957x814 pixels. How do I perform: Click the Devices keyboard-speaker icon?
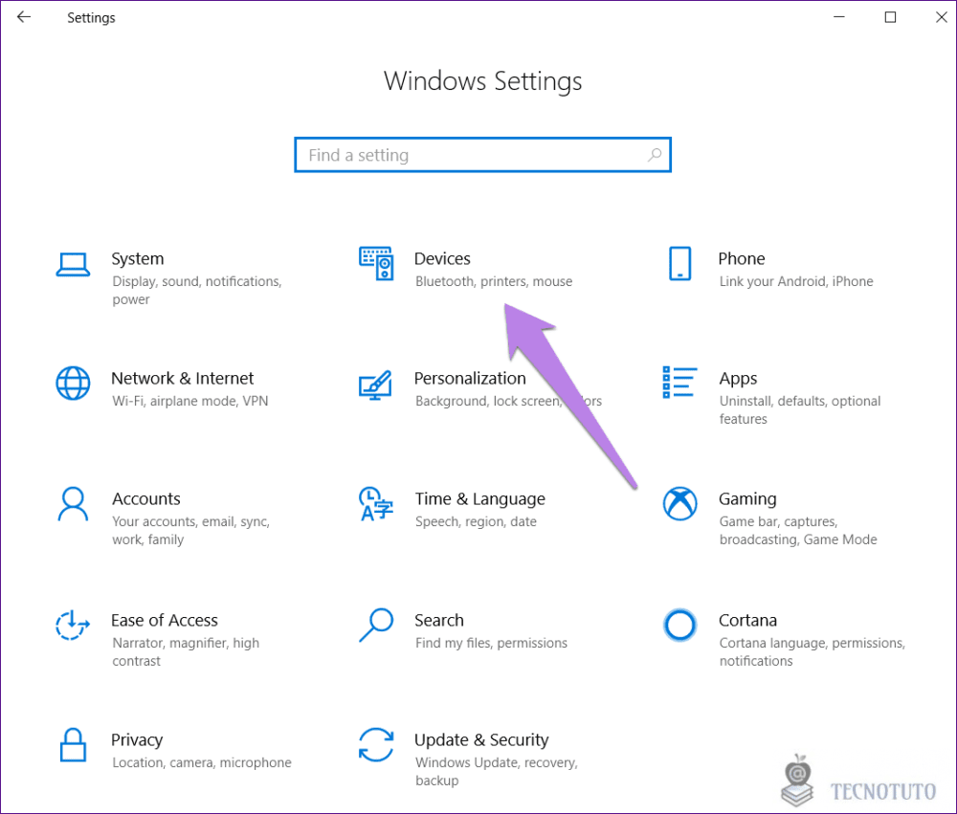[x=376, y=264]
